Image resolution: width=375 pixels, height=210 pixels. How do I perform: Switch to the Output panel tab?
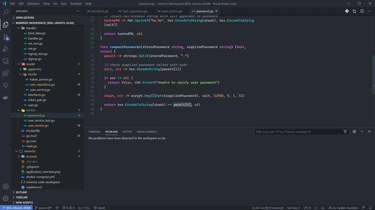[x=127, y=132]
